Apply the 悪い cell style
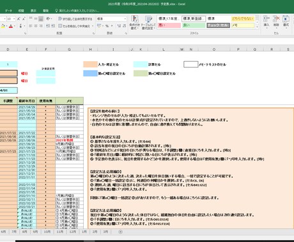Image resolution: width=294 pixels, height=242 pixels. click(x=169, y=25)
